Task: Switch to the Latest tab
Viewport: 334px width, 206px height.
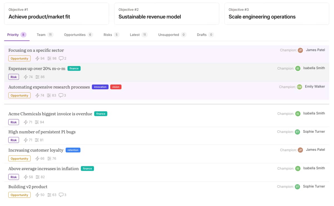Action: point(138,35)
